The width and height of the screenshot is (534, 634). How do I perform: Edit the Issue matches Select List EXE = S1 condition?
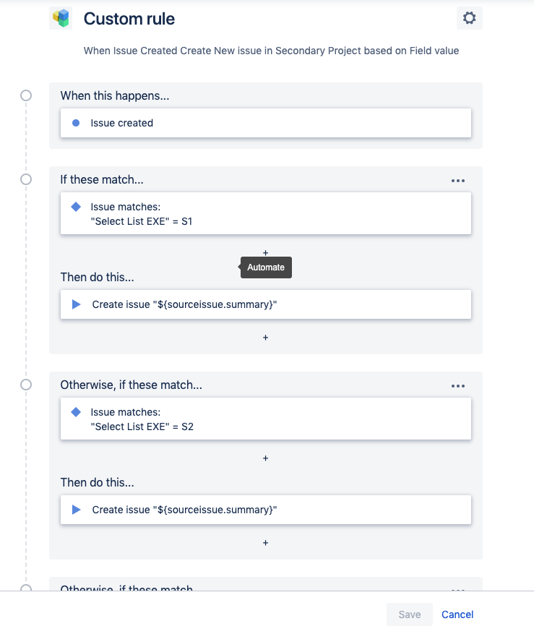(265, 213)
